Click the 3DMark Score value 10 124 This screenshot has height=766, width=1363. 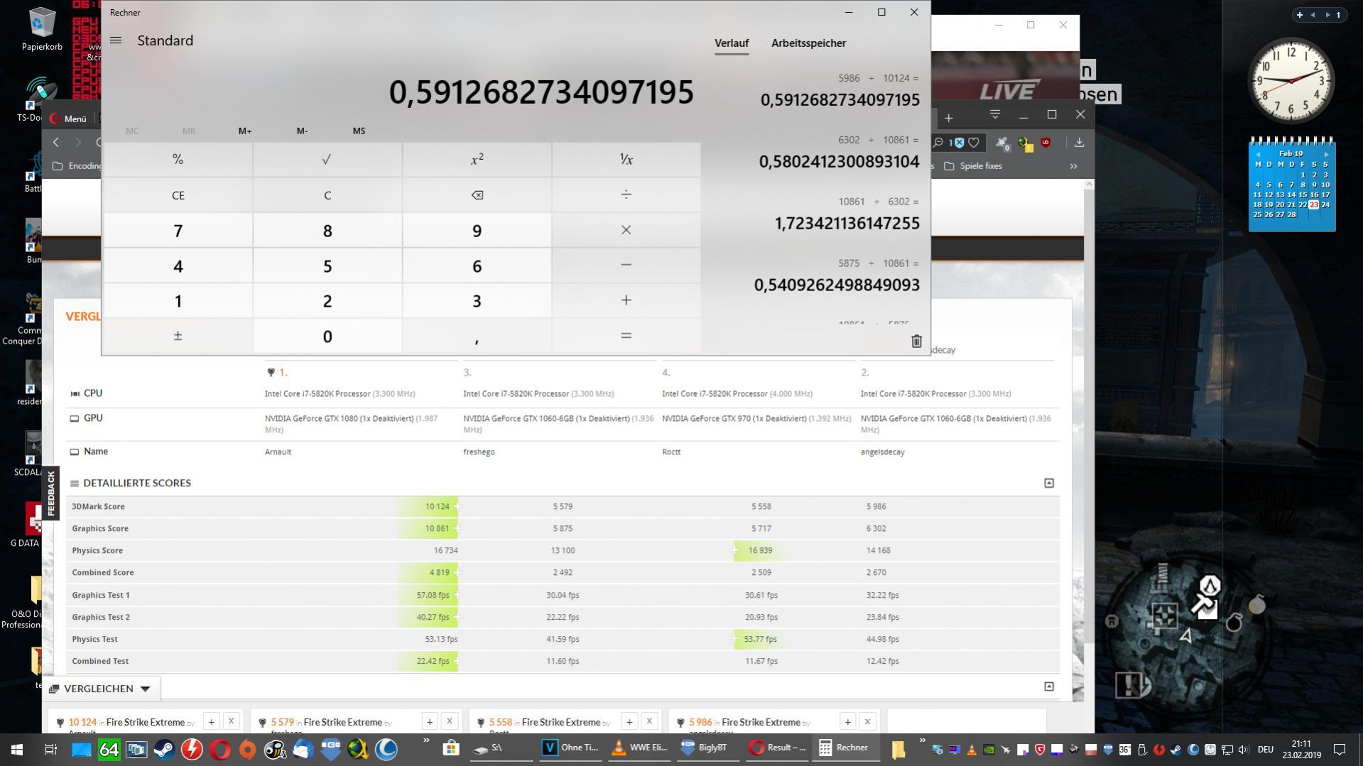pos(438,507)
